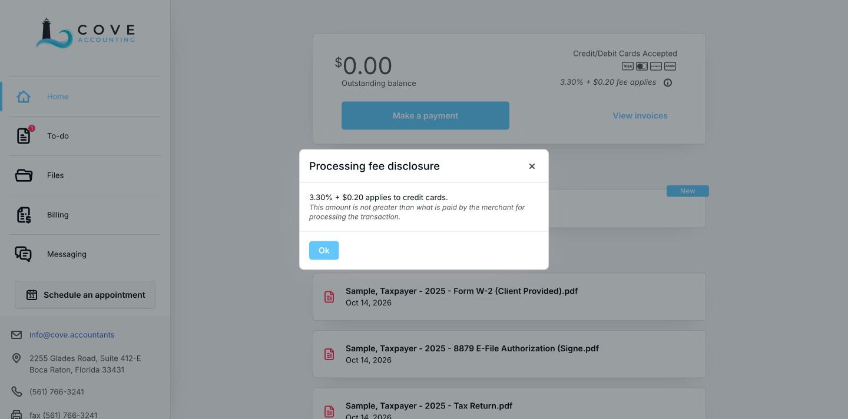
Task: Click the Cove Accounting lighthouse logo
Action: (85, 33)
